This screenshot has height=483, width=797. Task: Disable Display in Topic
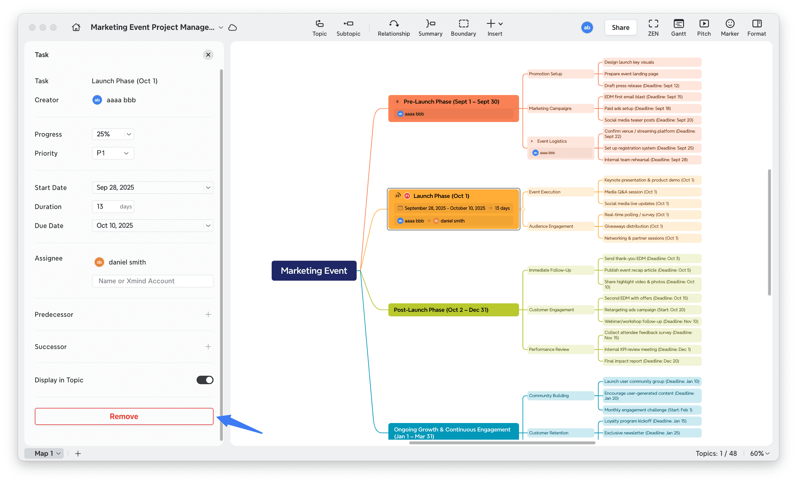(205, 380)
